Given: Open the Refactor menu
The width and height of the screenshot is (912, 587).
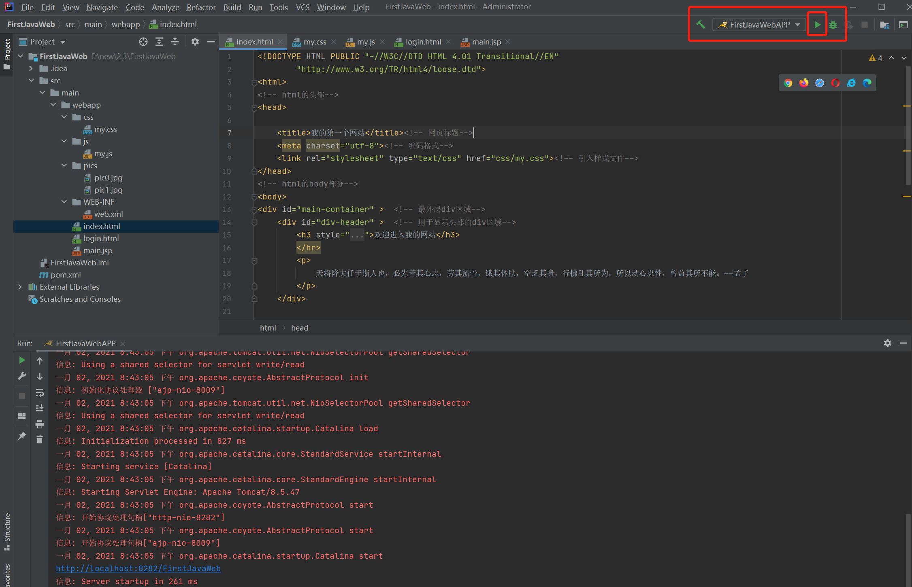Looking at the screenshot, I should pos(201,7).
